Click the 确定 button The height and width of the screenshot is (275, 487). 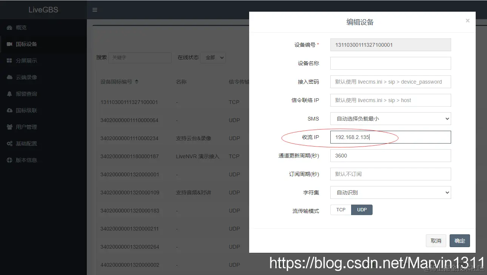click(460, 241)
